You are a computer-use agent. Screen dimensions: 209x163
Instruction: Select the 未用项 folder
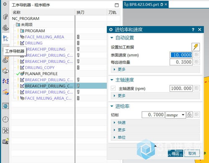pyautogui.click(x=26, y=25)
